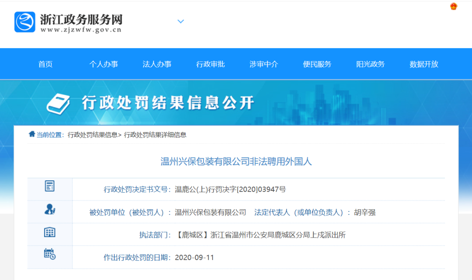Open the 个人办事 navigation tab

tap(104, 64)
